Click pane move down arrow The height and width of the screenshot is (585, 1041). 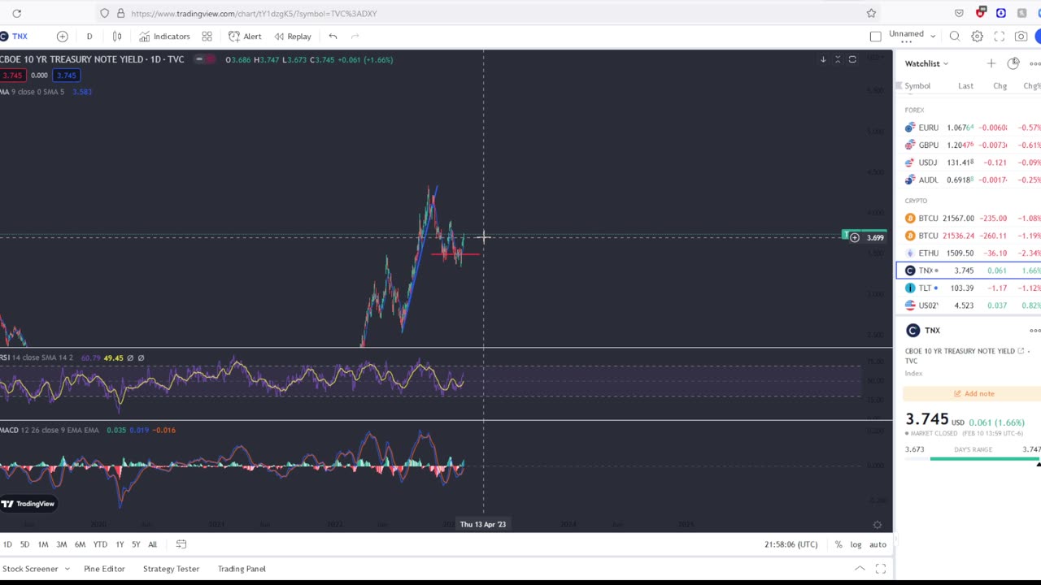823,59
